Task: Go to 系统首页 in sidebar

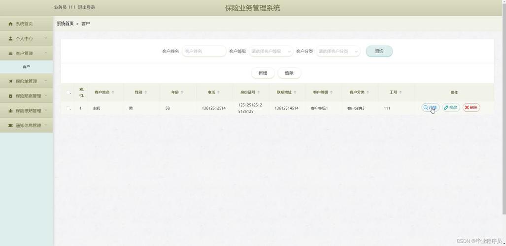Action: [x=27, y=24]
